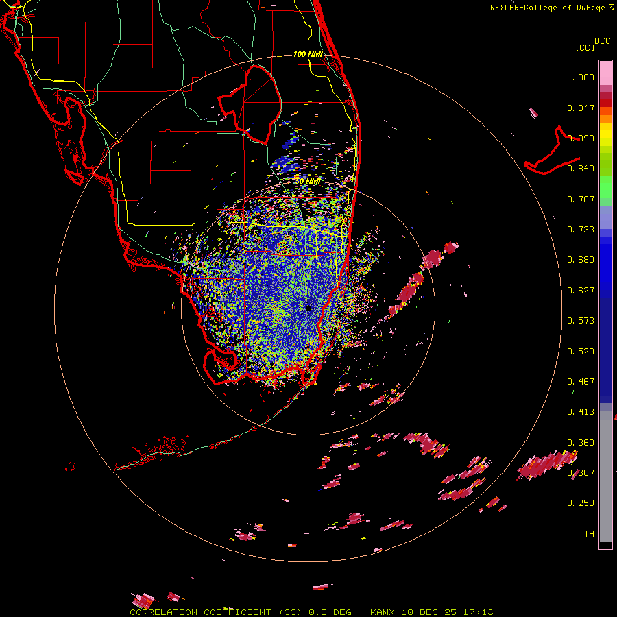
Task: Pick the bright green color bar segment
Action: (x=605, y=187)
